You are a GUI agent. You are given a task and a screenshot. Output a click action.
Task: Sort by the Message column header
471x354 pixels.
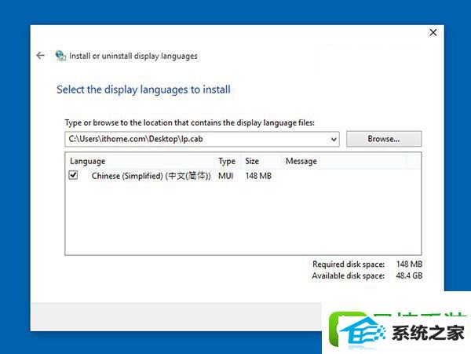point(344,161)
